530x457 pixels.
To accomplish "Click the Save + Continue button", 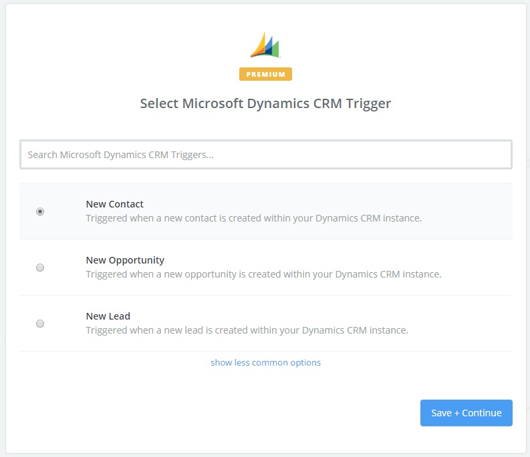I will (x=467, y=413).
